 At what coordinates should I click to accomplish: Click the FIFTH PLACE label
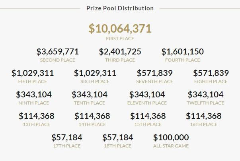[x=33, y=81]
